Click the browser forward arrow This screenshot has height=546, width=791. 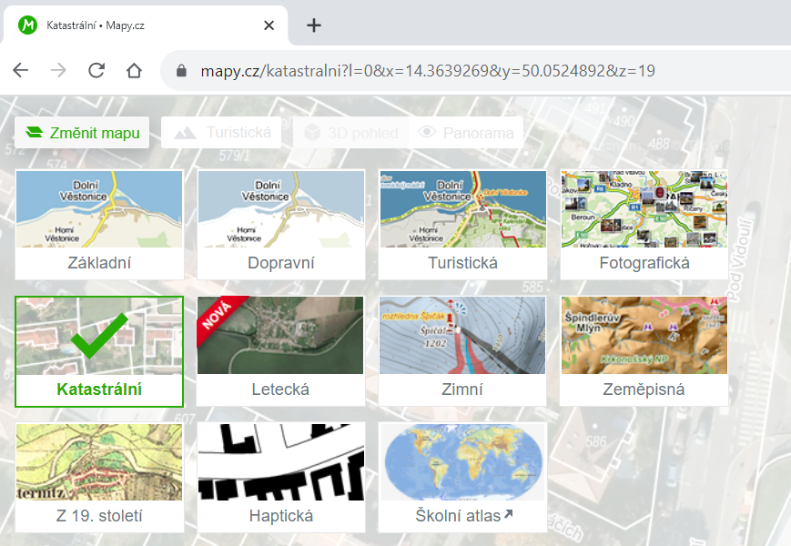[x=58, y=70]
